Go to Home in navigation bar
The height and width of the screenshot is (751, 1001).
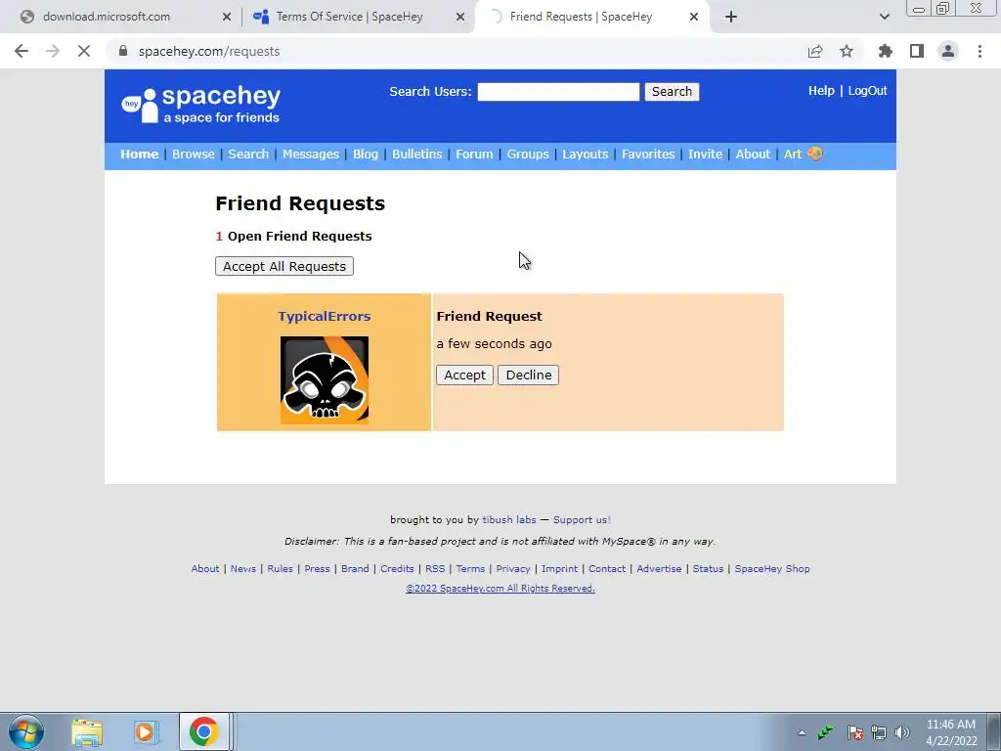tap(139, 154)
